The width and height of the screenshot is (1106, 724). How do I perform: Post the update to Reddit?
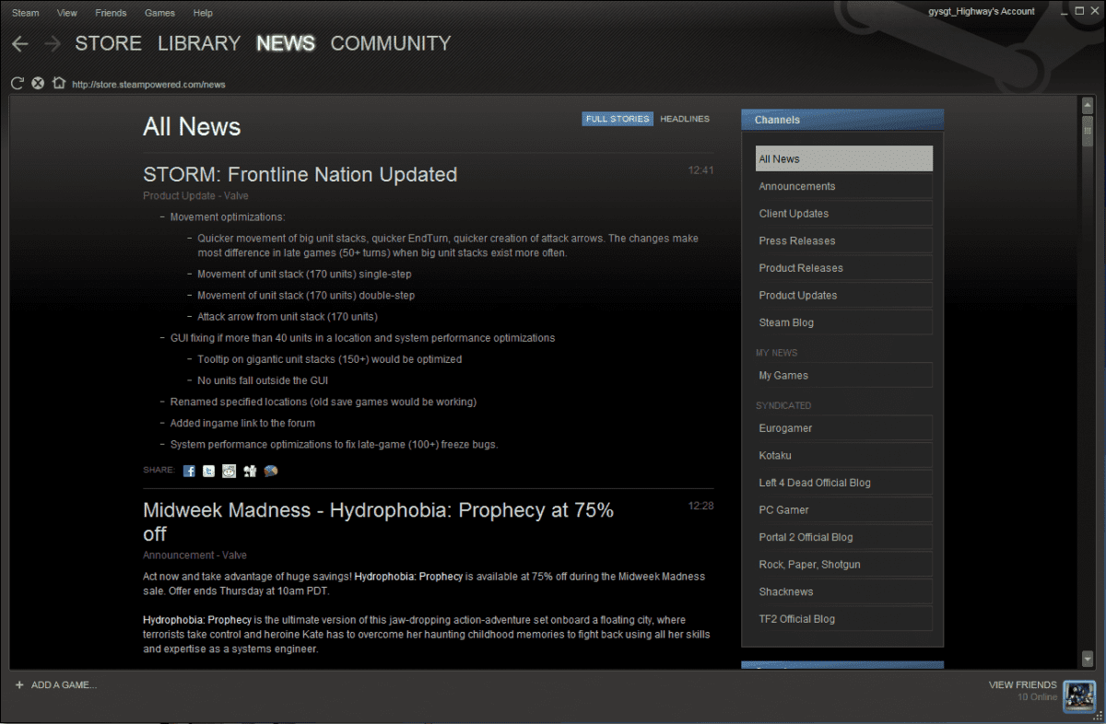pos(229,471)
